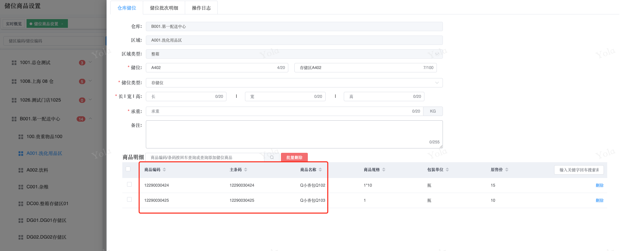Click the count badge 14 beside B001.第一配送中心

point(81,119)
